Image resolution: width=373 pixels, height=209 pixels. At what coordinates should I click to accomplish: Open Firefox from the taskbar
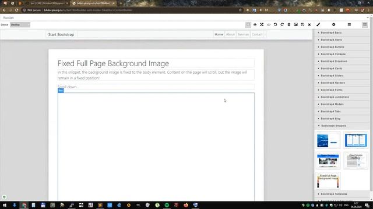point(186,205)
